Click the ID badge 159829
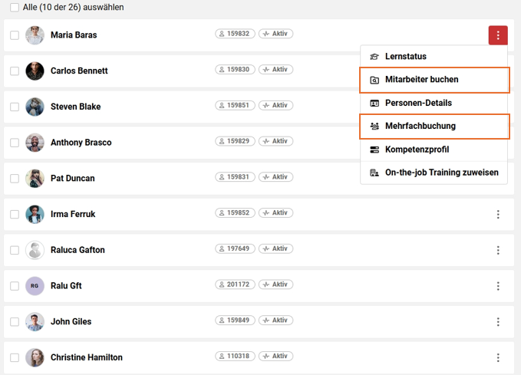Screen dimensions: 521x375 235,141
